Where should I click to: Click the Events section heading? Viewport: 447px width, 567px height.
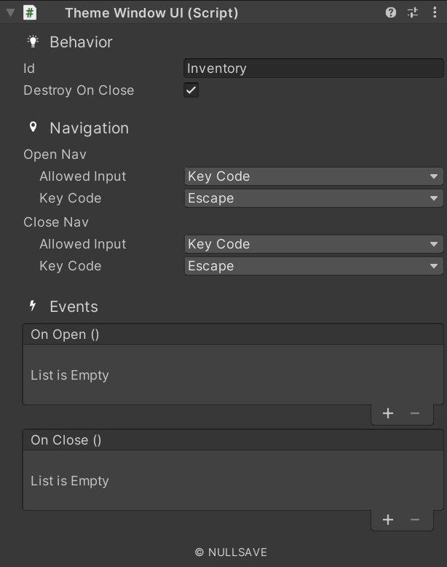[74, 307]
